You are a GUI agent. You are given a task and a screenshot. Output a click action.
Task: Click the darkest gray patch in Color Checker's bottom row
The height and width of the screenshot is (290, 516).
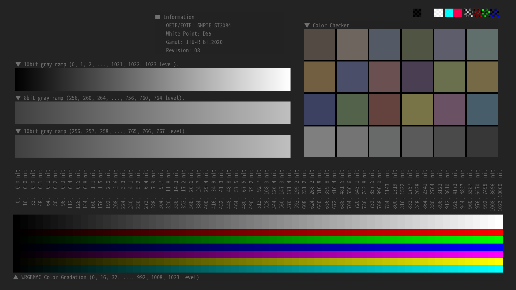click(482, 142)
